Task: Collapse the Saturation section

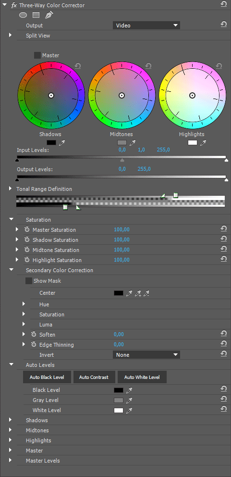Action: click(11, 219)
